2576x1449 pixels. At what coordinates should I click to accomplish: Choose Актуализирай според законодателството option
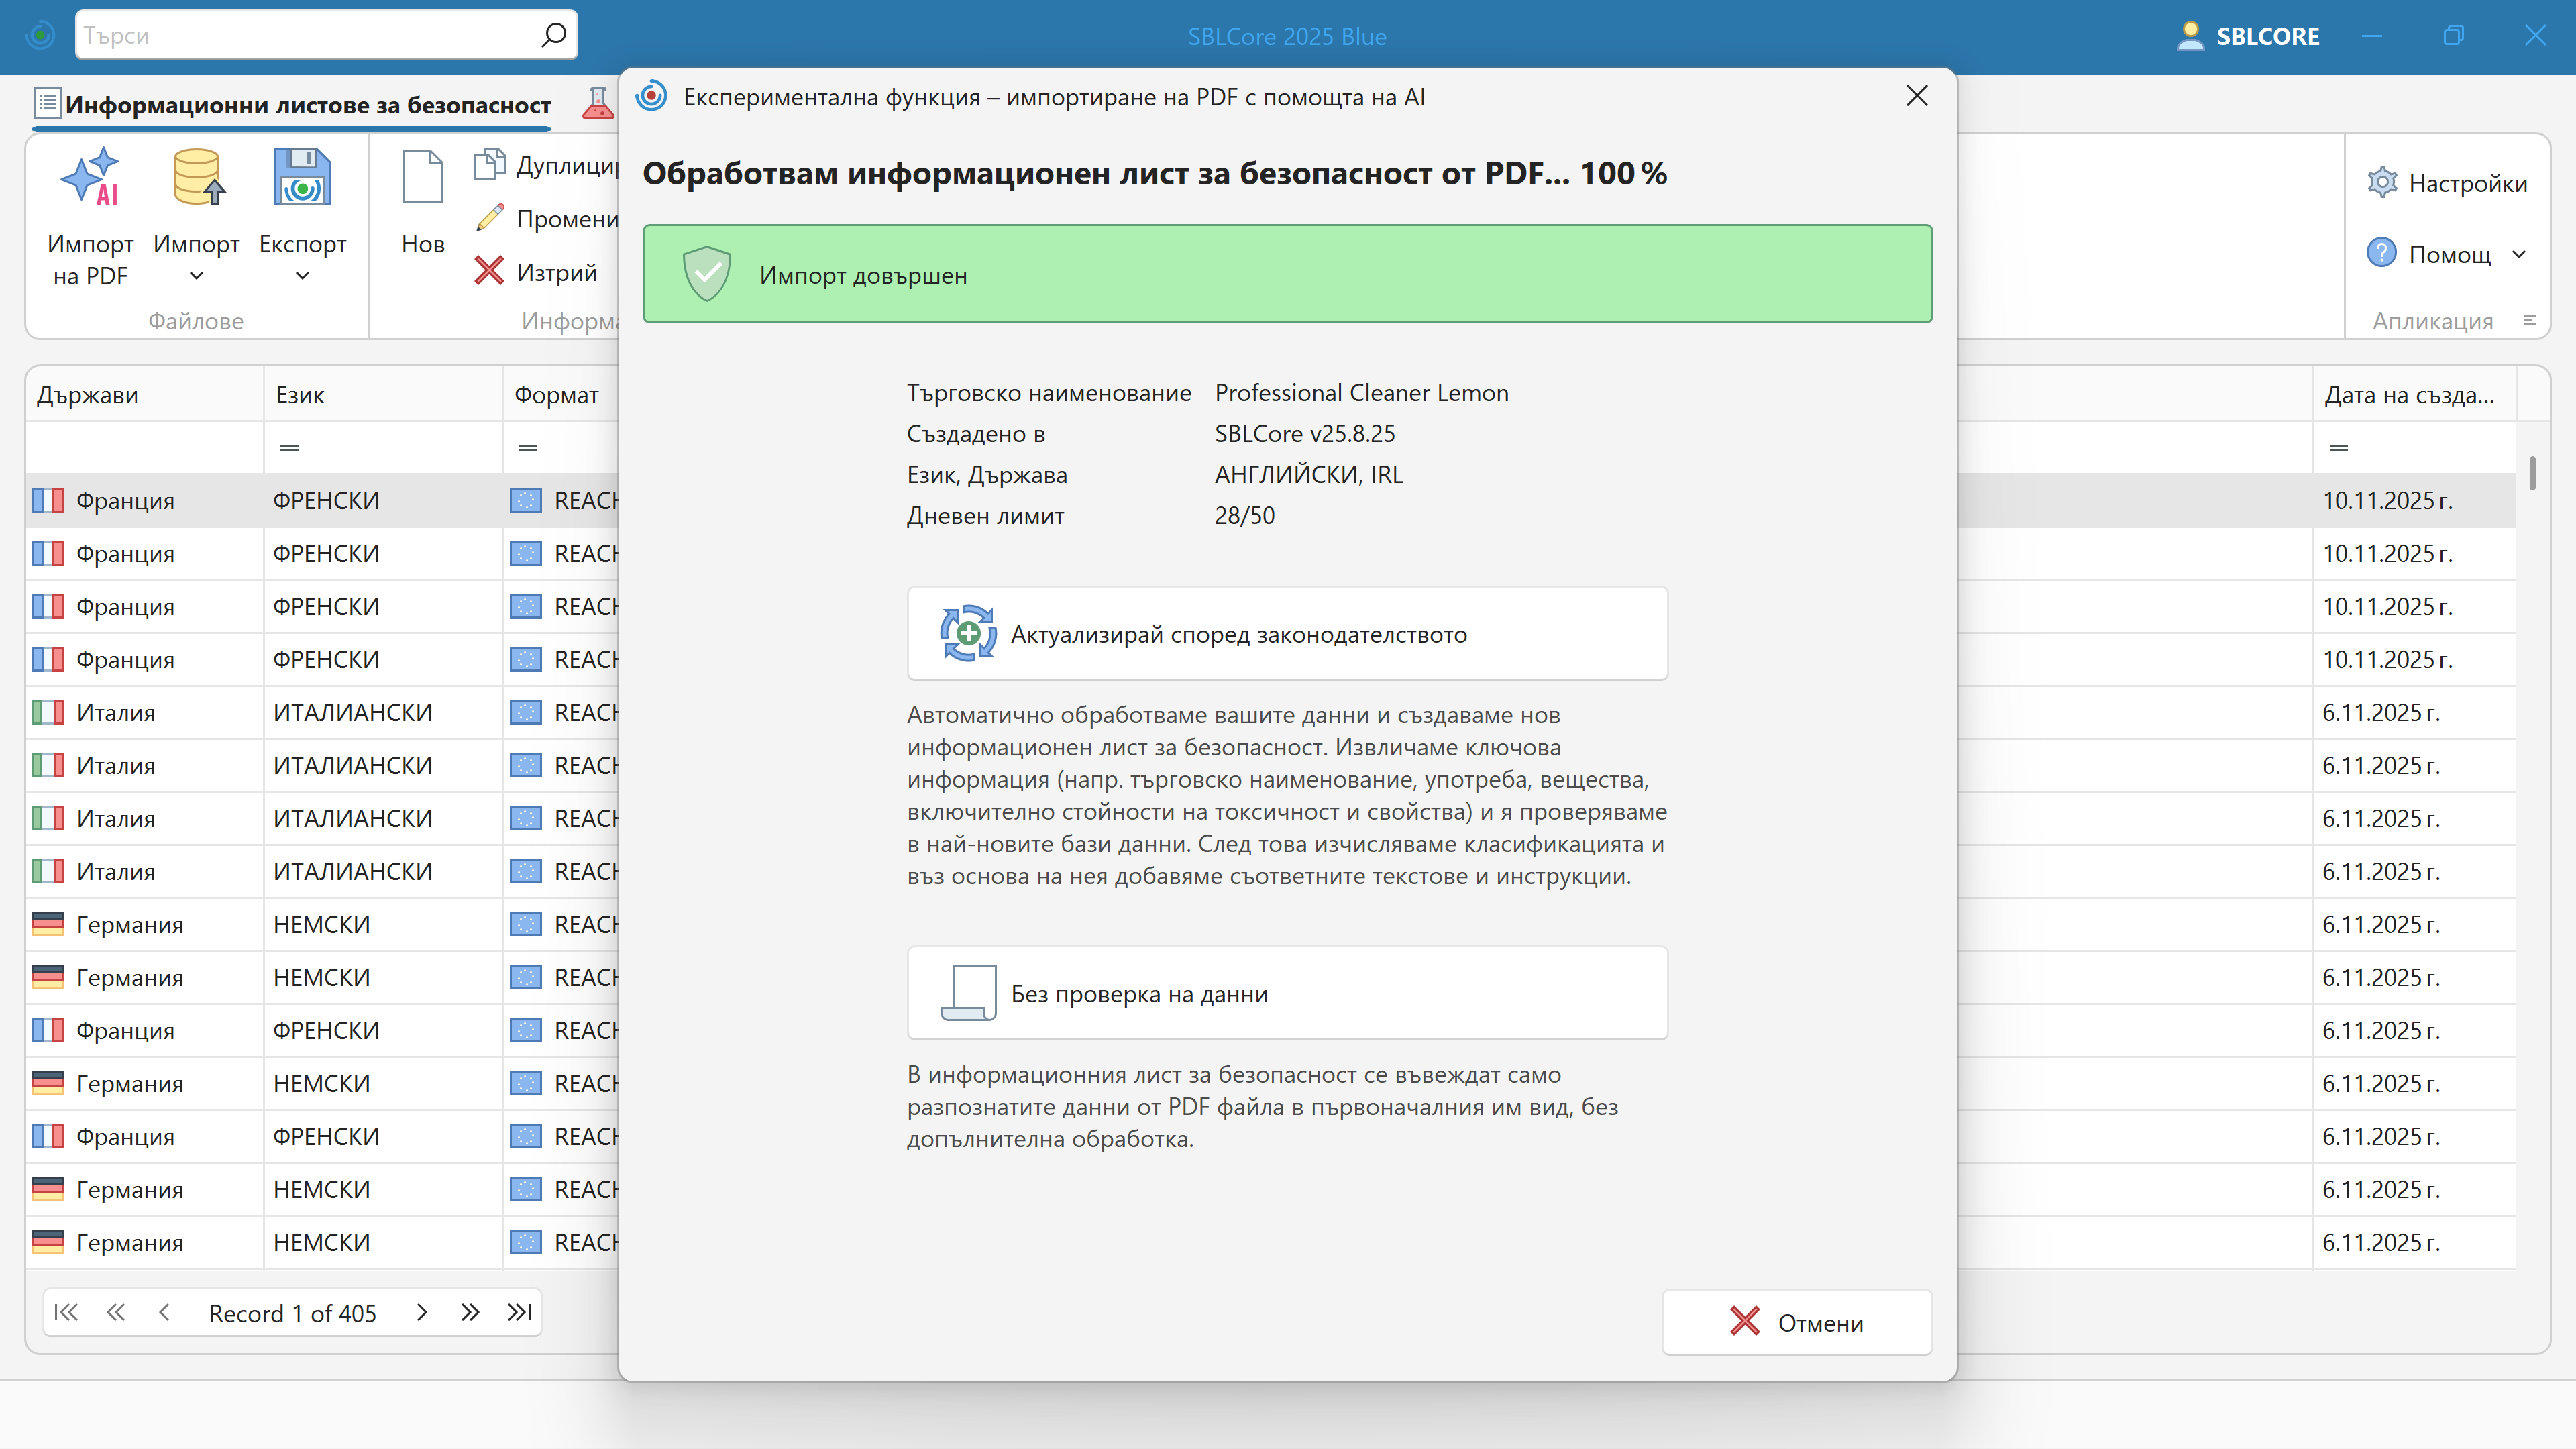(x=1286, y=634)
